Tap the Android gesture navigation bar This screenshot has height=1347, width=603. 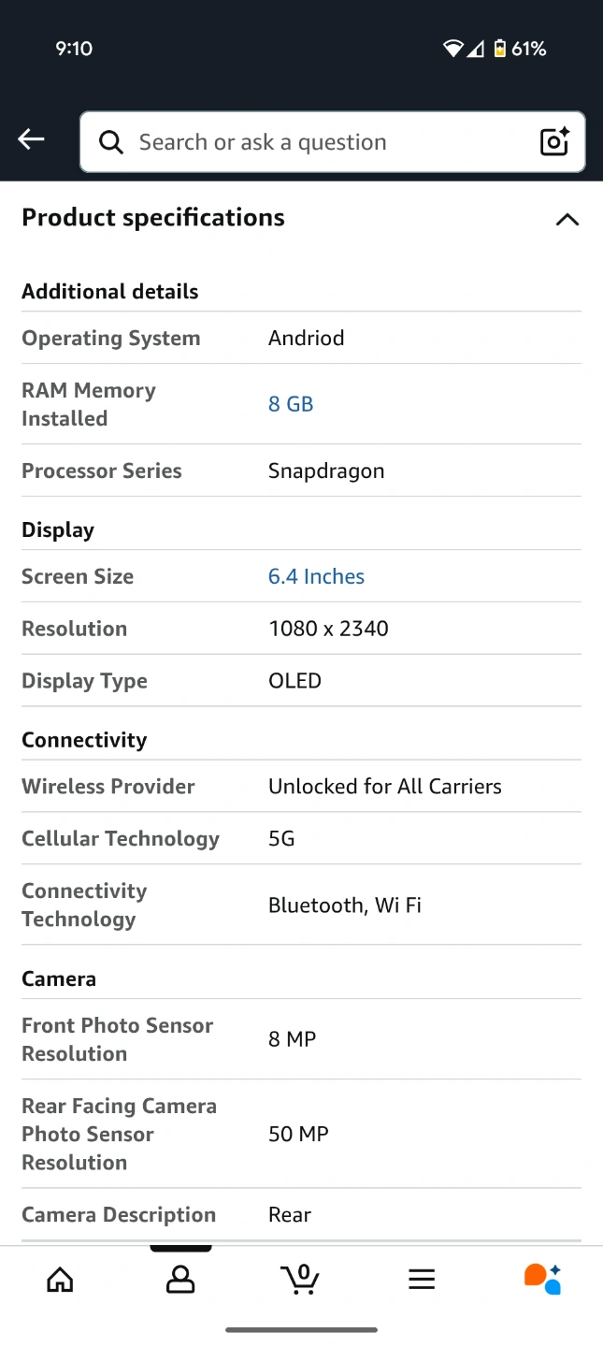301,1329
